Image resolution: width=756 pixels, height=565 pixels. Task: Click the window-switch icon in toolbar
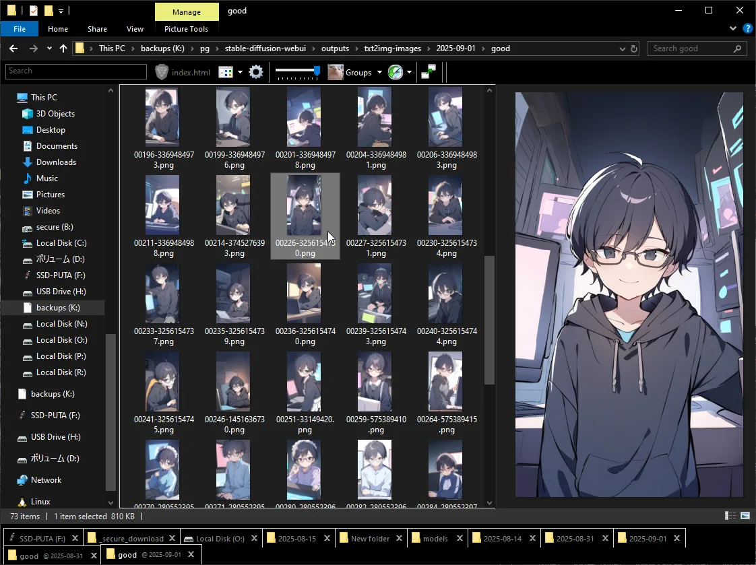(428, 72)
